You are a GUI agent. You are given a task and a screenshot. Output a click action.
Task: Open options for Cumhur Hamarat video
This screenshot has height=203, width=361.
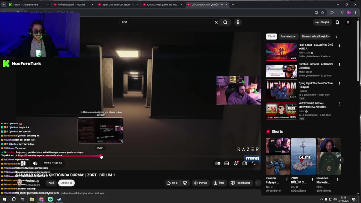coord(339,65)
